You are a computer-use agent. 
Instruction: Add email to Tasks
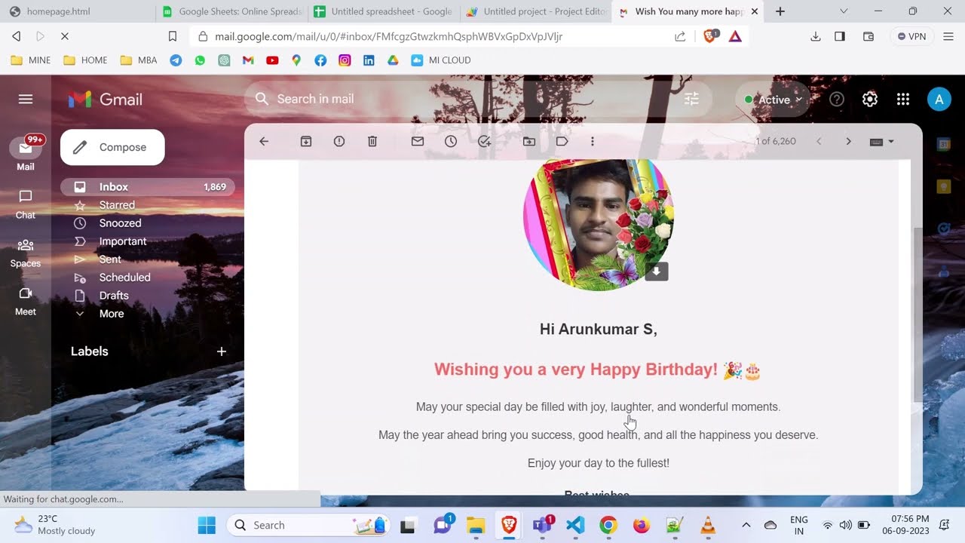coord(485,141)
